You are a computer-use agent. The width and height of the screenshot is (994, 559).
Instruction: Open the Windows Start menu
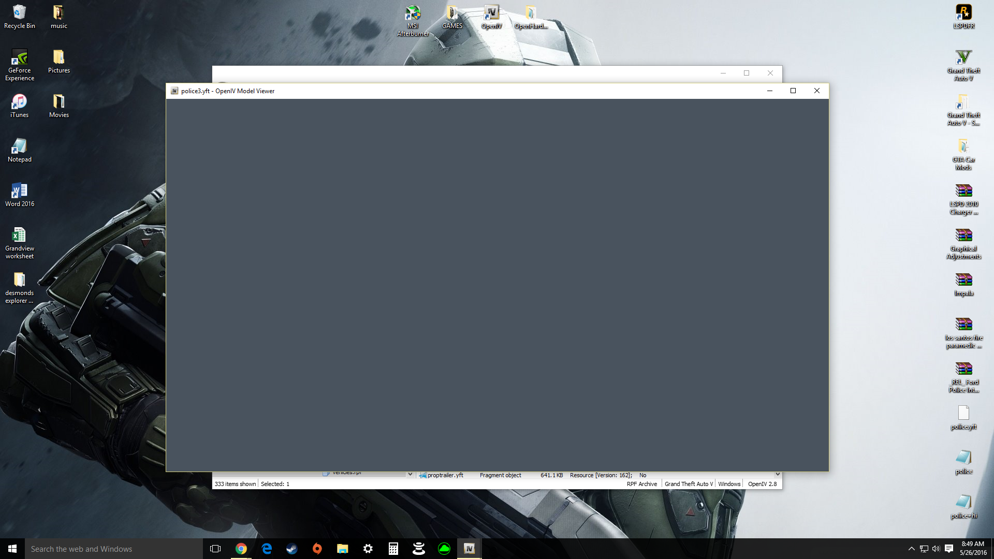tap(12, 549)
